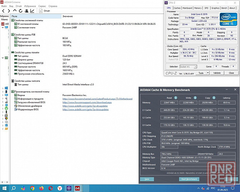Switch to the SPD tab in CPU-Z
Screen dimensions: 240x192
click(x=206, y=8)
